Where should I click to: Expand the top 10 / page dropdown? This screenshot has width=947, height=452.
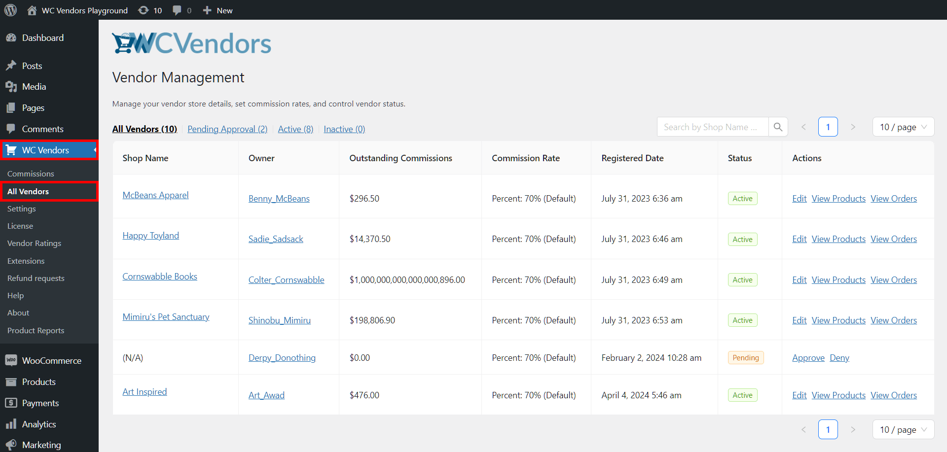pyautogui.click(x=903, y=127)
